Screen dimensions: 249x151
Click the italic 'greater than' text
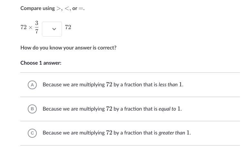pos(172,133)
